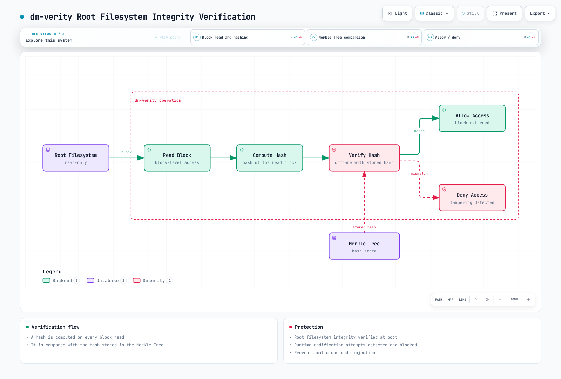This screenshot has height=379, width=561.
Task: Open the Export dropdown menu
Action: pyautogui.click(x=540, y=13)
